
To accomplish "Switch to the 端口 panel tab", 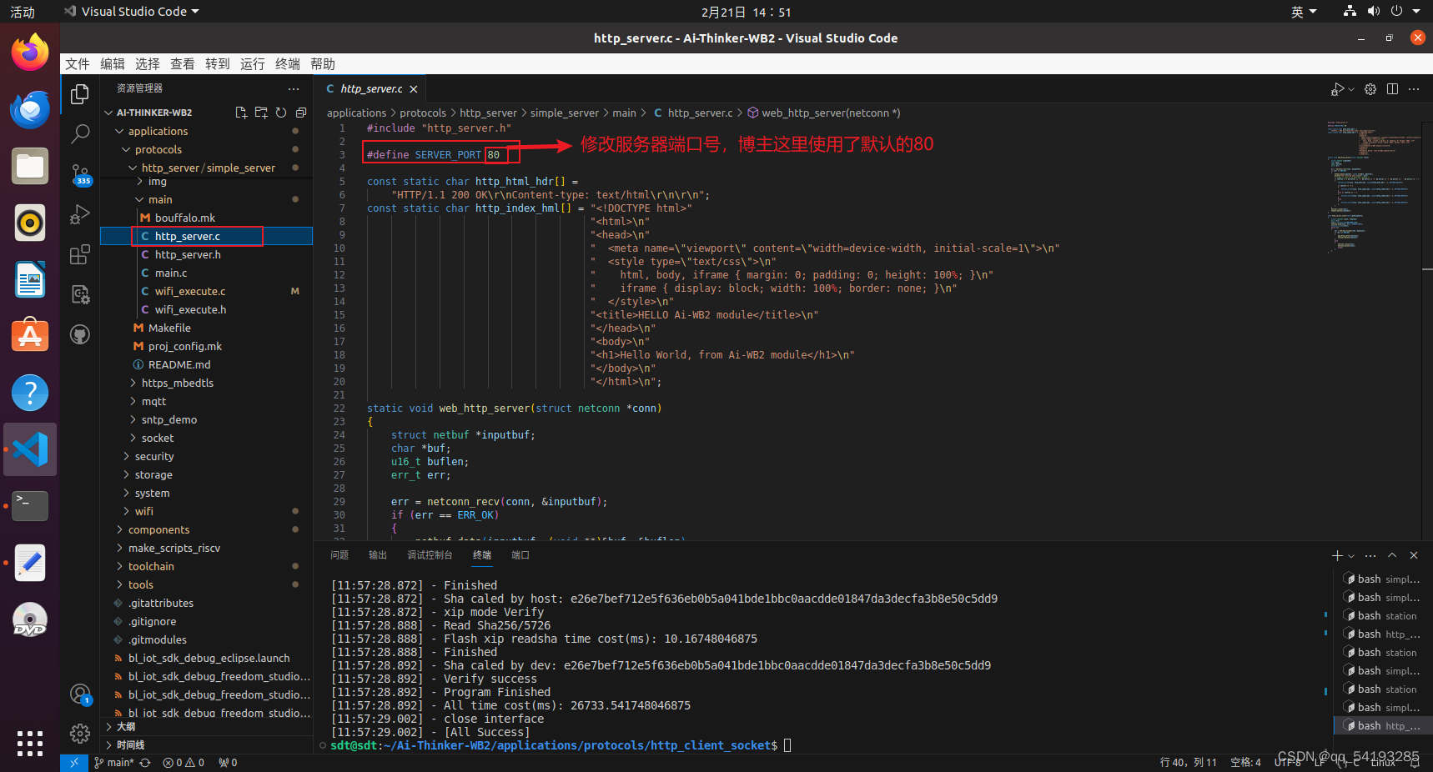I will (x=520, y=554).
